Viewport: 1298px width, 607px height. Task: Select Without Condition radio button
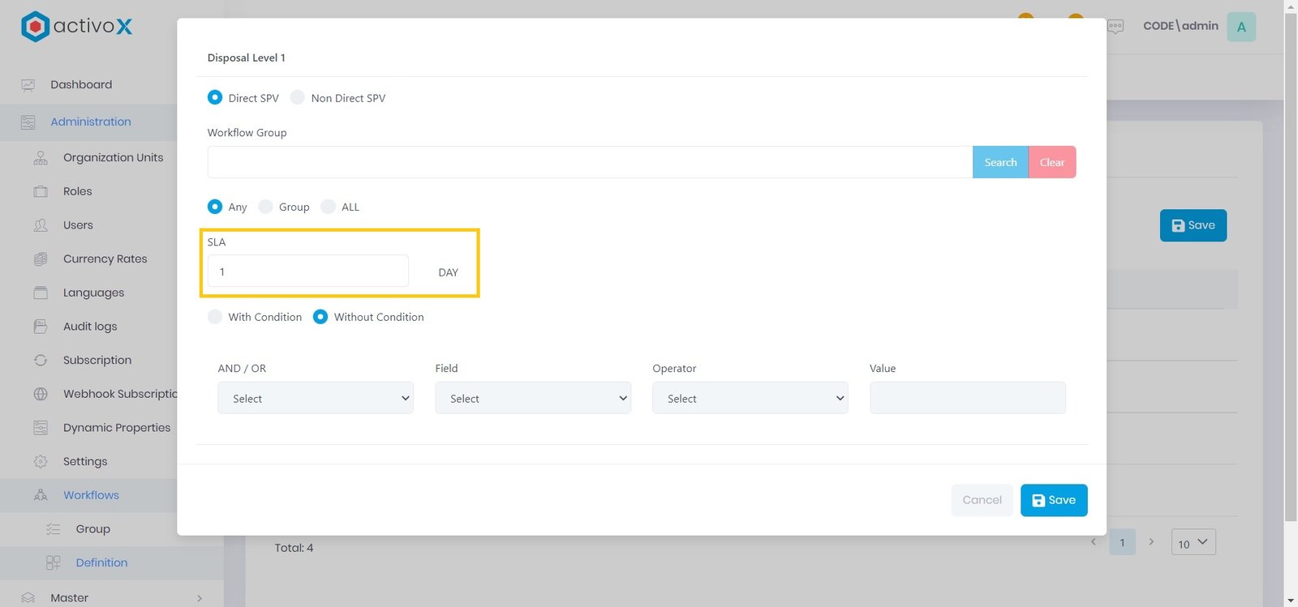pyautogui.click(x=320, y=317)
